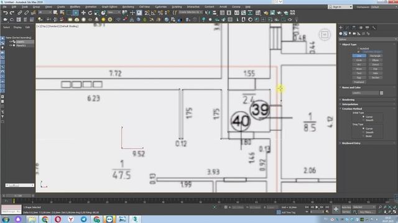
Task: Click the Arc shape button
Action: (x=359, y=64)
